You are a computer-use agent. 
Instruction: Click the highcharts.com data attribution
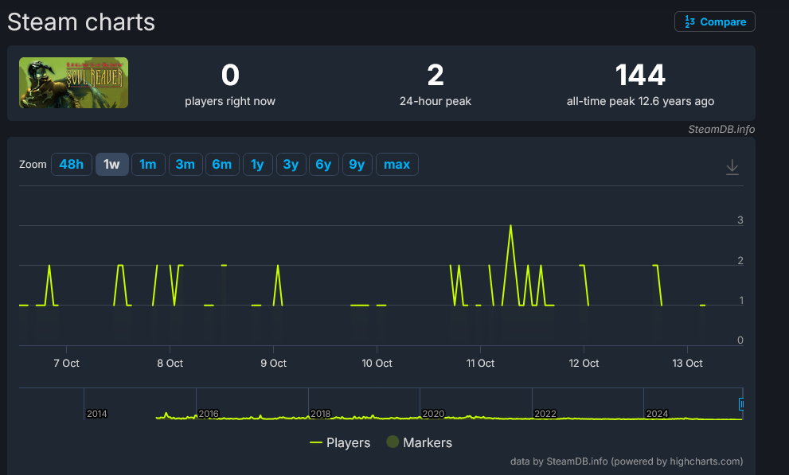[x=627, y=461]
